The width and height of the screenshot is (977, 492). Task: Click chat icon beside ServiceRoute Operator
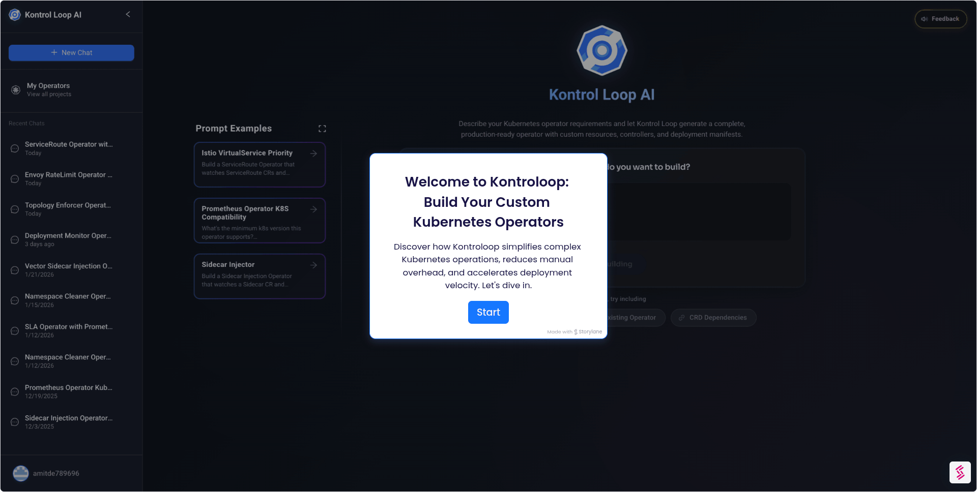[x=15, y=148]
